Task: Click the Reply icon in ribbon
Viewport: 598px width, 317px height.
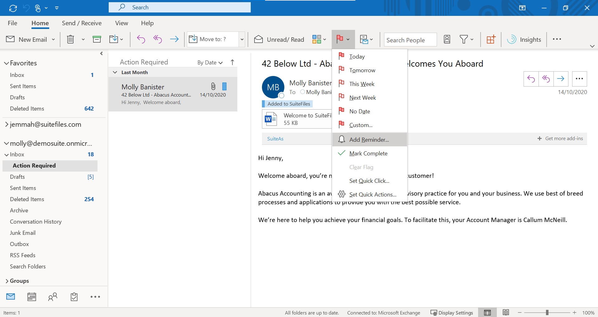Action: point(141,39)
